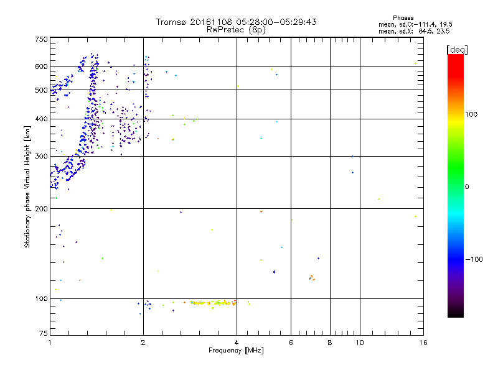Screen dimensions: 498x373
Task: Click the 'Frequency [MHz]' axis label
Action: coord(236,351)
